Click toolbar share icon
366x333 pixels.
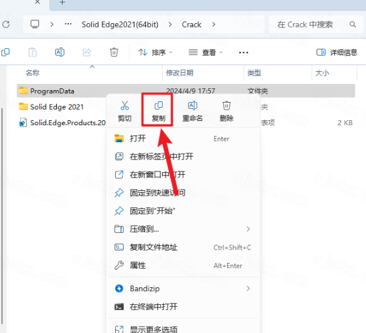[x=87, y=52]
